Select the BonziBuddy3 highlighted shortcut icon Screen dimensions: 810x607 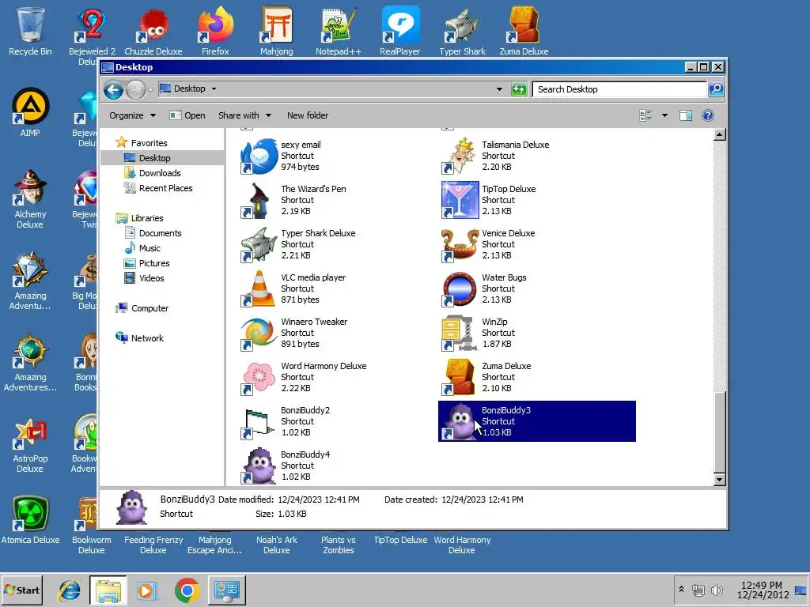(460, 422)
